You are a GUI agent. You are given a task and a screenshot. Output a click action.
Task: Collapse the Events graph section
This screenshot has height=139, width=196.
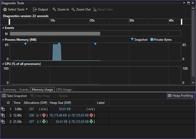3,28
